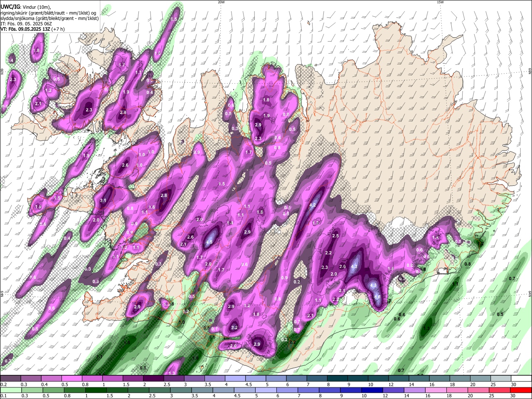
Task: Click the snow legend swatch between 0.3 and 0.4
Action: 31,379
